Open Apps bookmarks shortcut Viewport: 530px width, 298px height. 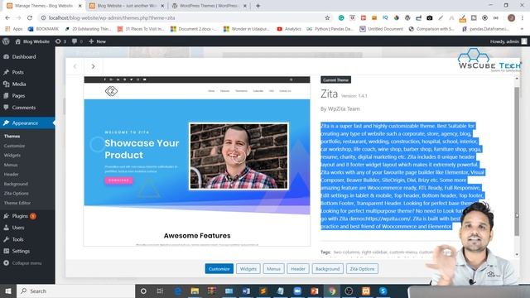[x=13, y=29]
